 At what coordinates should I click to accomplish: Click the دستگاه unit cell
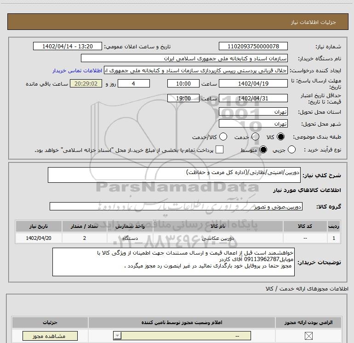(130, 238)
